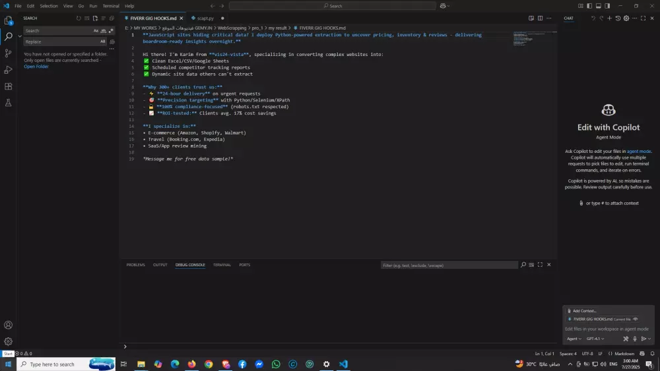Open the File menu
Image resolution: width=660 pixels, height=371 pixels.
(18, 6)
